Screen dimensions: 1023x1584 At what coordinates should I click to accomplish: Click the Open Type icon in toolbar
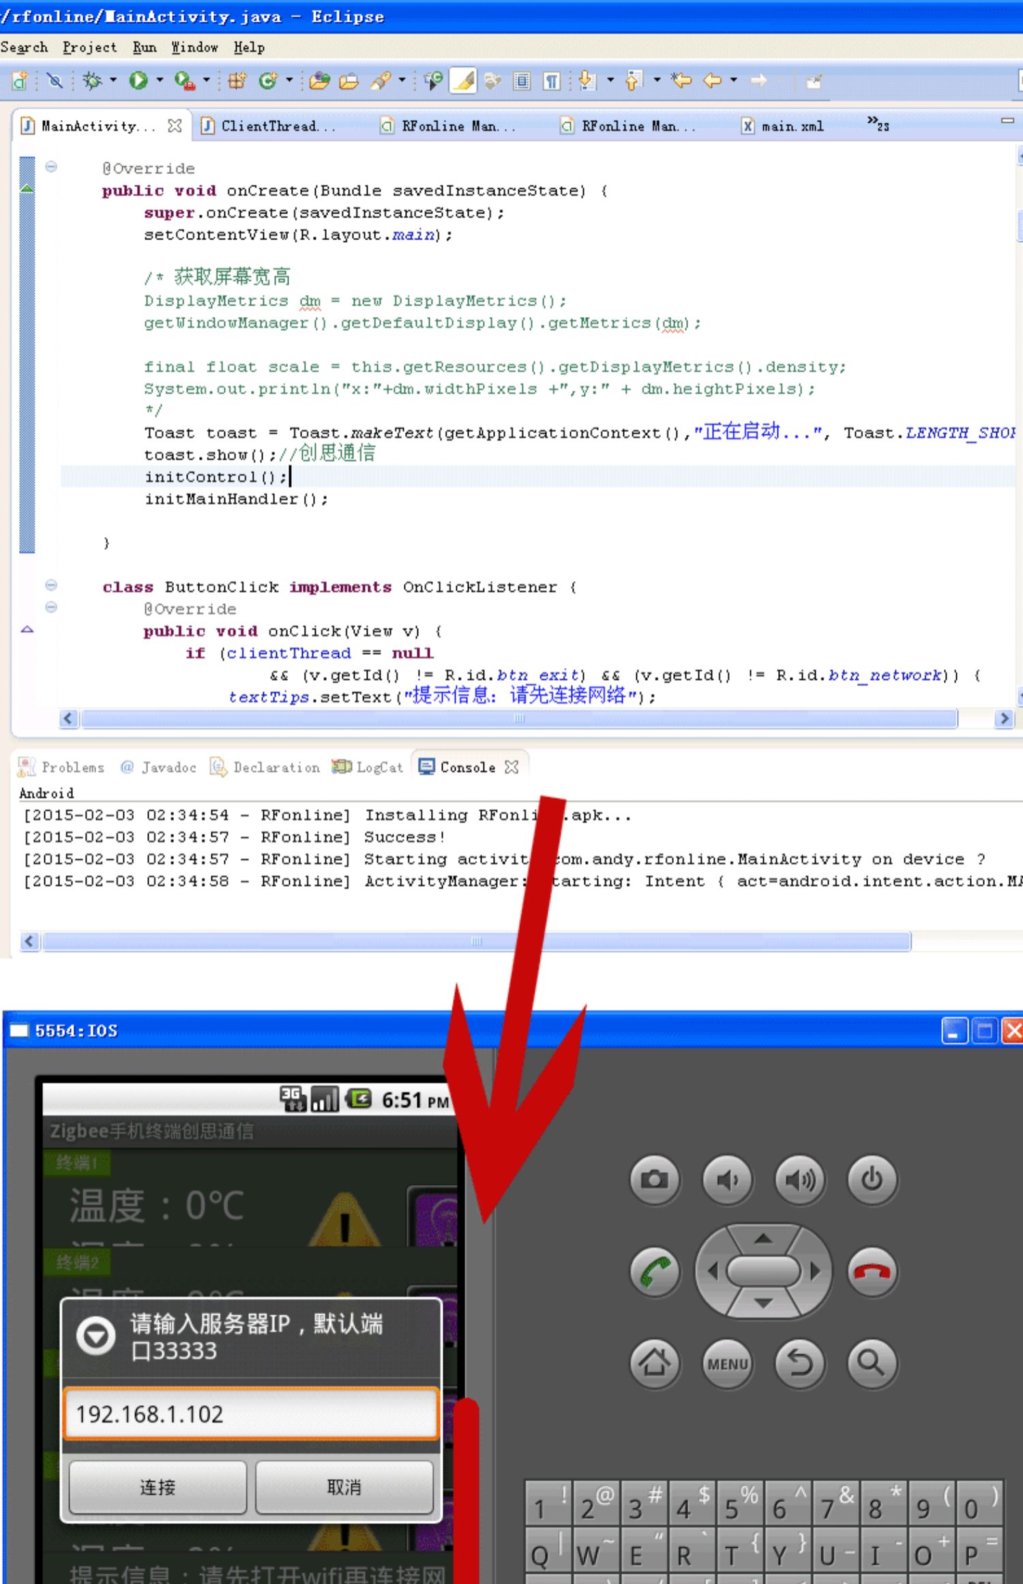coord(319,81)
